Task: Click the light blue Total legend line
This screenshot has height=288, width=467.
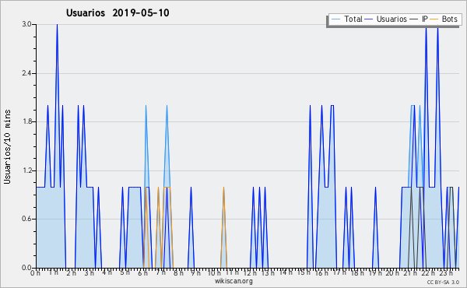Action: pyautogui.click(x=335, y=19)
